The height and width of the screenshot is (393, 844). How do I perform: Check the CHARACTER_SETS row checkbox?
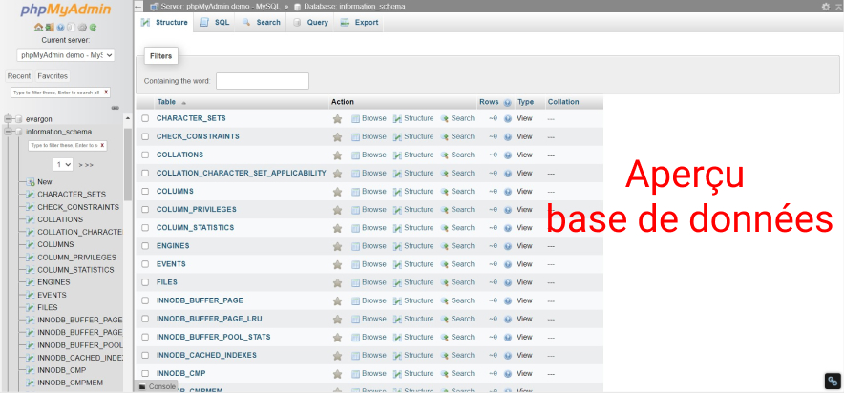click(145, 118)
